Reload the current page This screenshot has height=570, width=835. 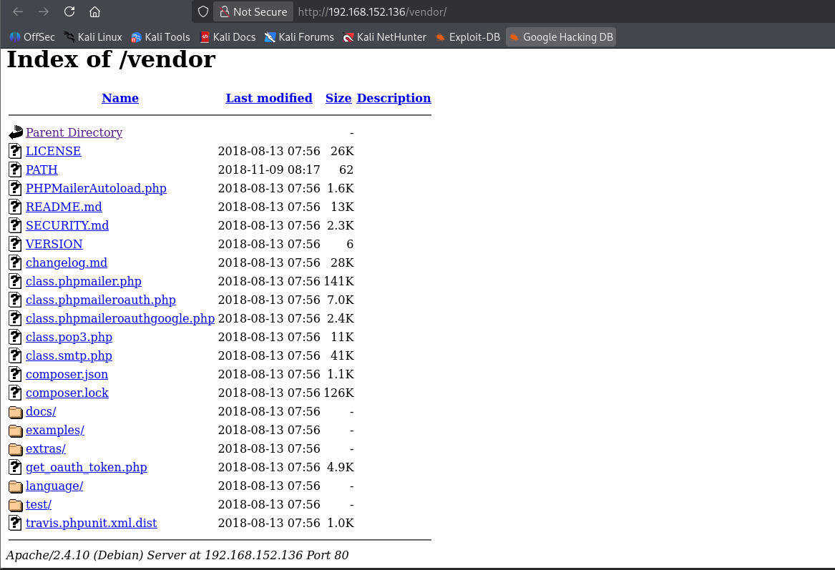69,11
